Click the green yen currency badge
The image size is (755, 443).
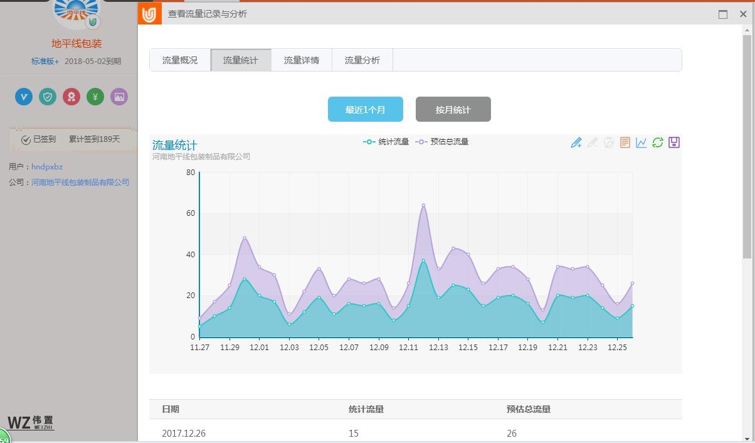click(95, 97)
